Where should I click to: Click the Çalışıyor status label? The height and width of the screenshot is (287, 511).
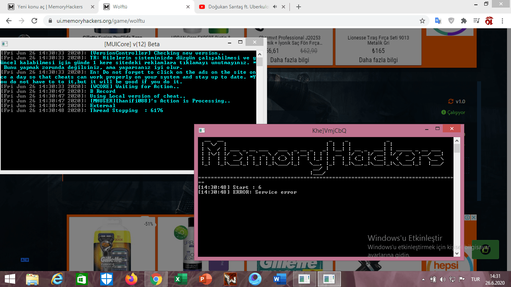point(453,112)
